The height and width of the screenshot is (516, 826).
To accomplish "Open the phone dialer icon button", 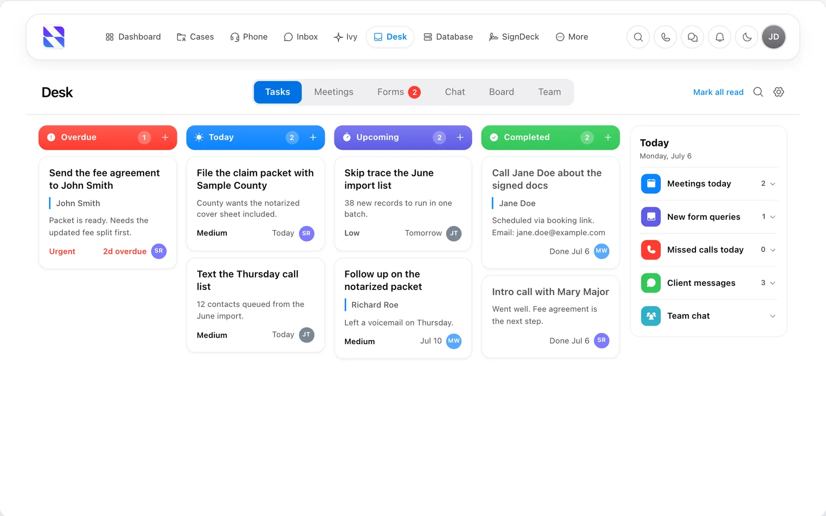I will 665,37.
